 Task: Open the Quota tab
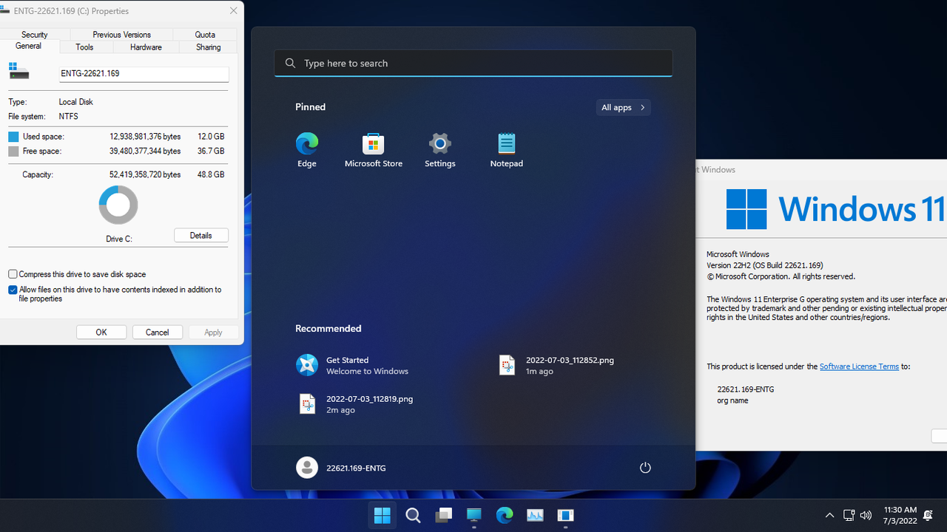click(205, 35)
